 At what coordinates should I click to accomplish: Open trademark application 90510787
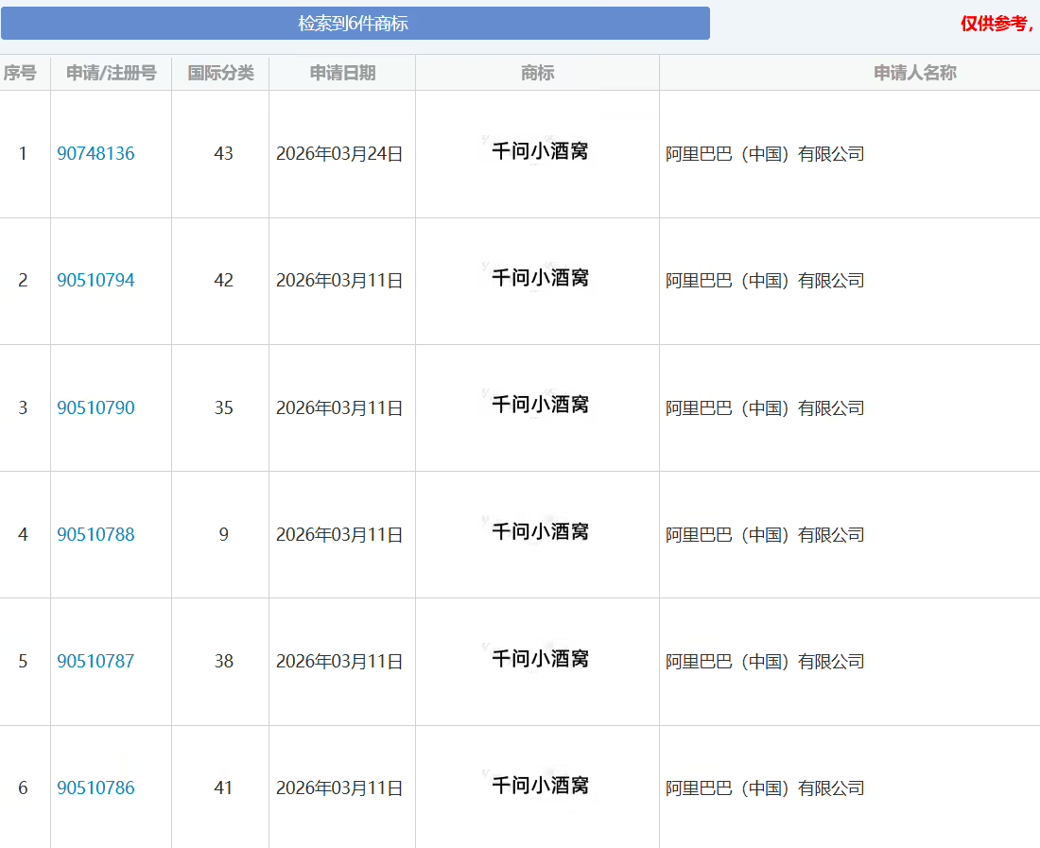[x=95, y=661]
